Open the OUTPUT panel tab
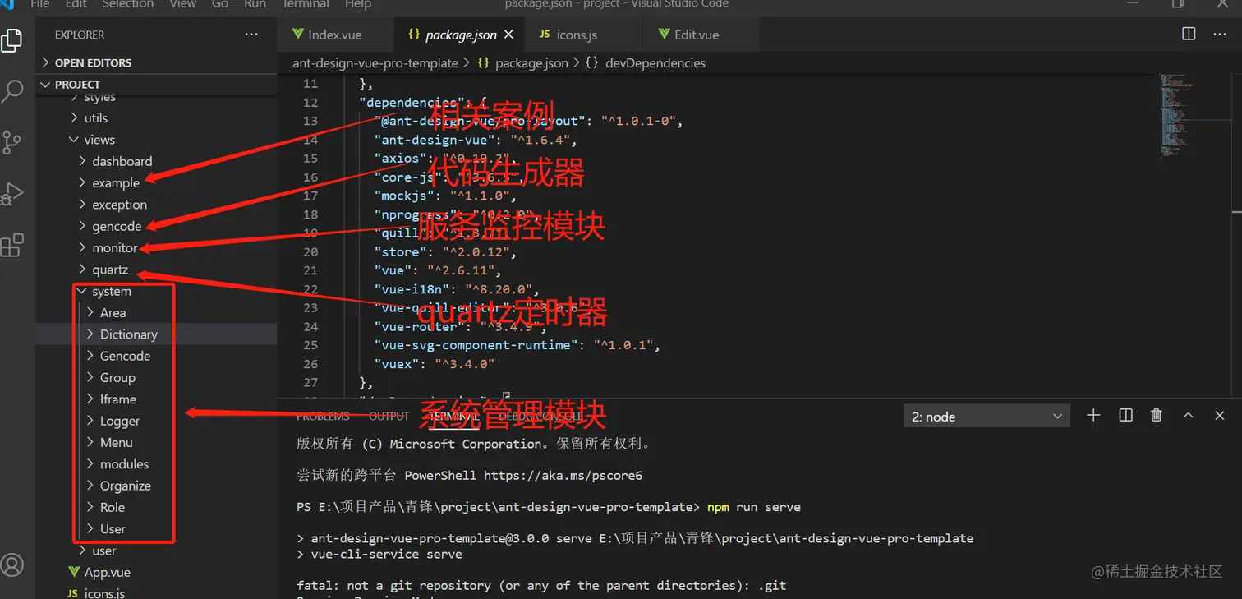 [x=389, y=417]
